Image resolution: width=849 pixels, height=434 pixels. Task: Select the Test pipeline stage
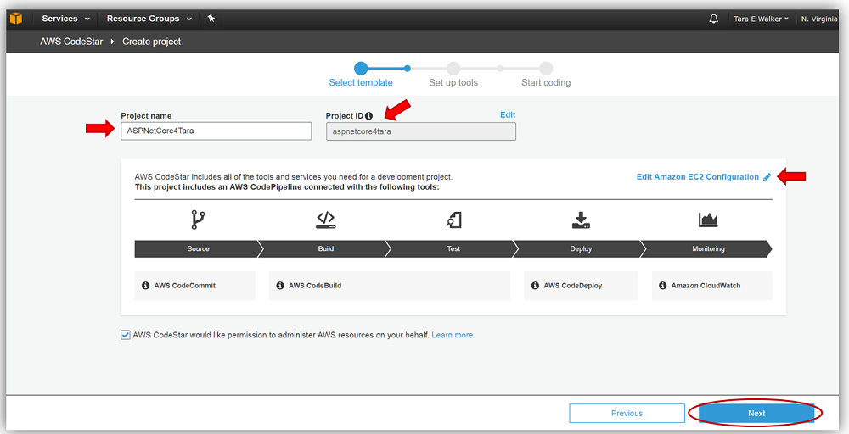click(x=453, y=248)
